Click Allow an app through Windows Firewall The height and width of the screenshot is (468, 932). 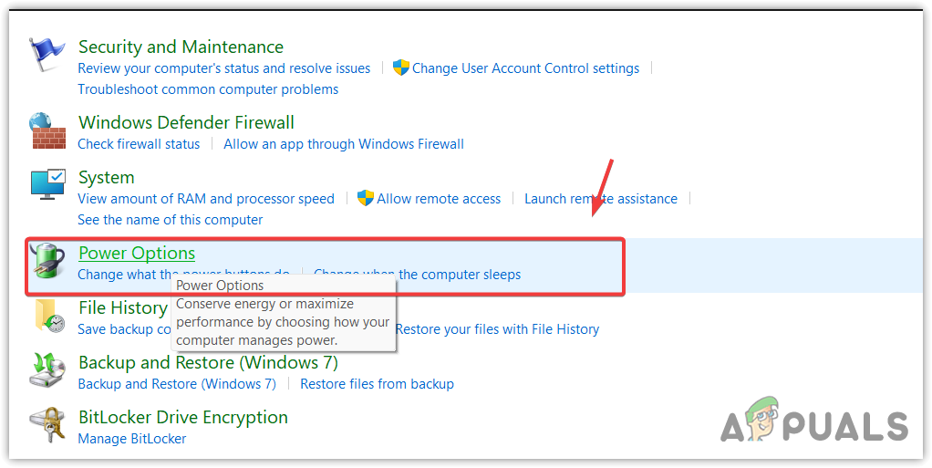[x=344, y=144]
